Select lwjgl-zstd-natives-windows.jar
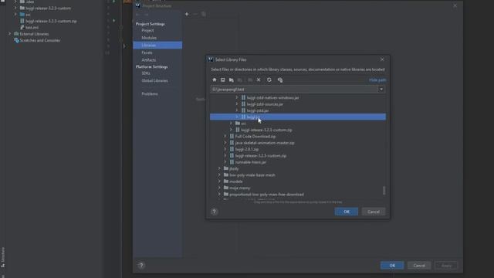Image resolution: width=494 pixels, height=278 pixels. pos(272,98)
